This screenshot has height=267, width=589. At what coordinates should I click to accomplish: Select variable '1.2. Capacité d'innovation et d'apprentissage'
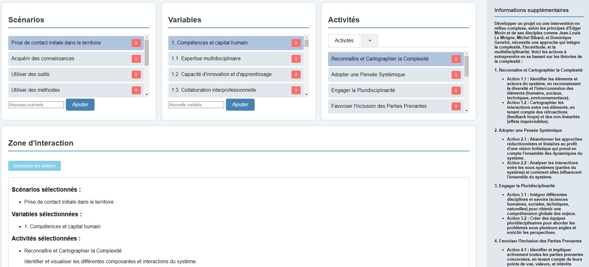tap(236, 74)
